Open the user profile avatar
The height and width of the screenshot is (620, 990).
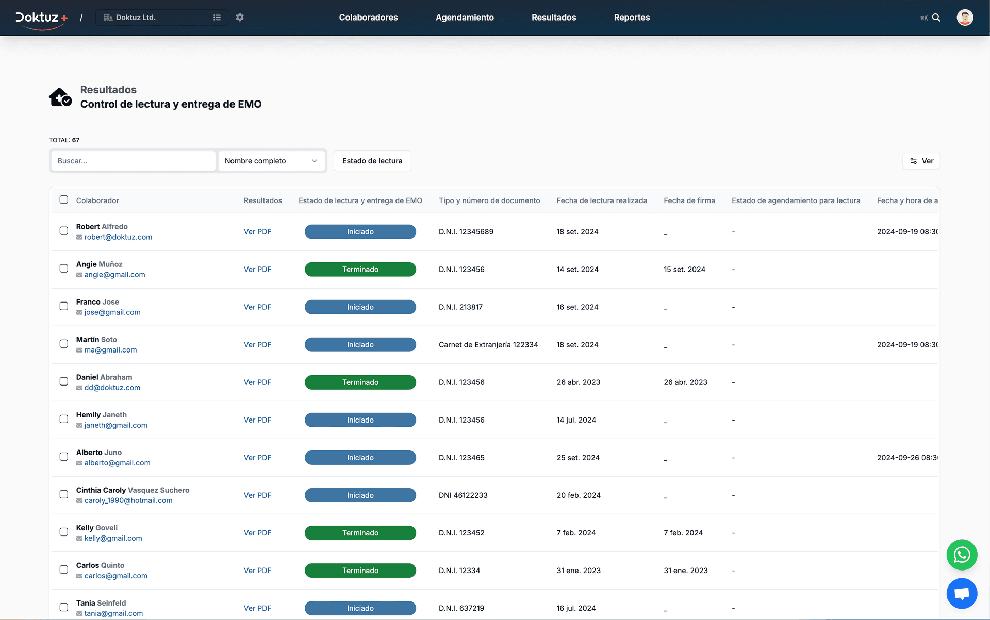point(965,18)
